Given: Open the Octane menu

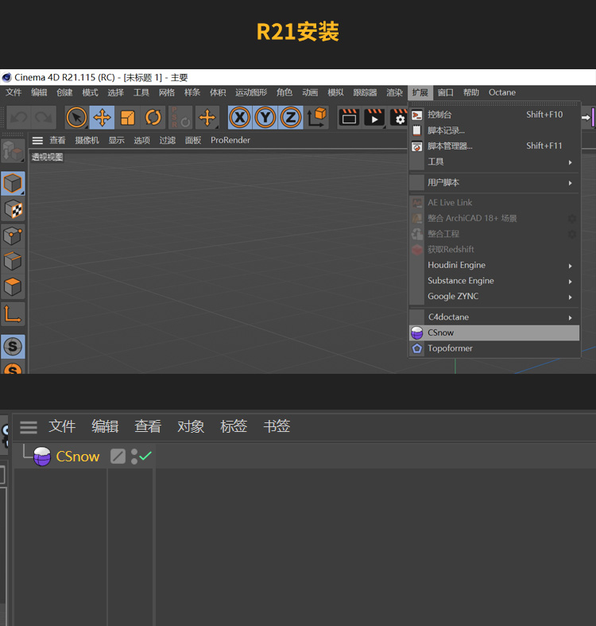Looking at the screenshot, I should pyautogui.click(x=502, y=92).
